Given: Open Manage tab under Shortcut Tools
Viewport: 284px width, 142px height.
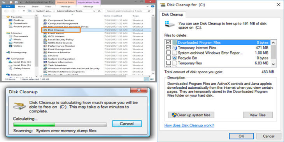Looking at the screenshot, I should tap(65, 7).
